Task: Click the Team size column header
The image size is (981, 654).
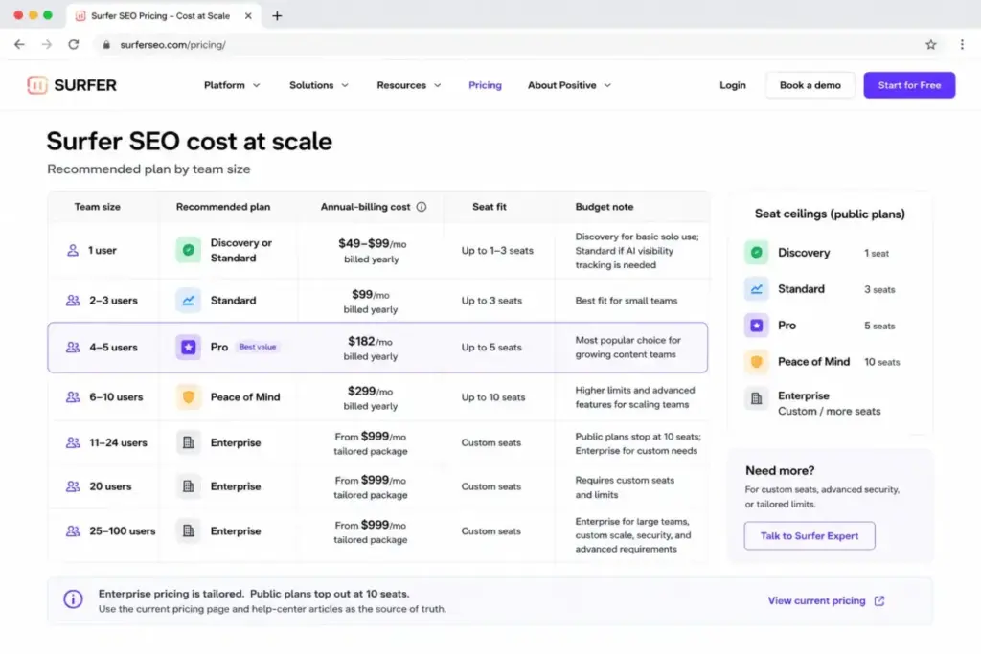Action: (98, 207)
